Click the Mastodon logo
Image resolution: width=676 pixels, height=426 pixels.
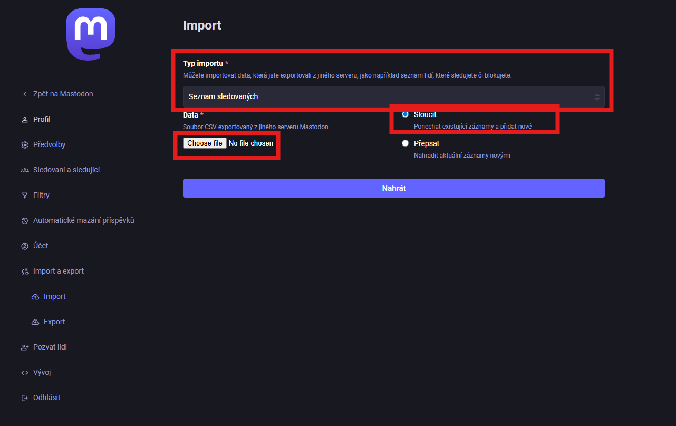coord(91,34)
